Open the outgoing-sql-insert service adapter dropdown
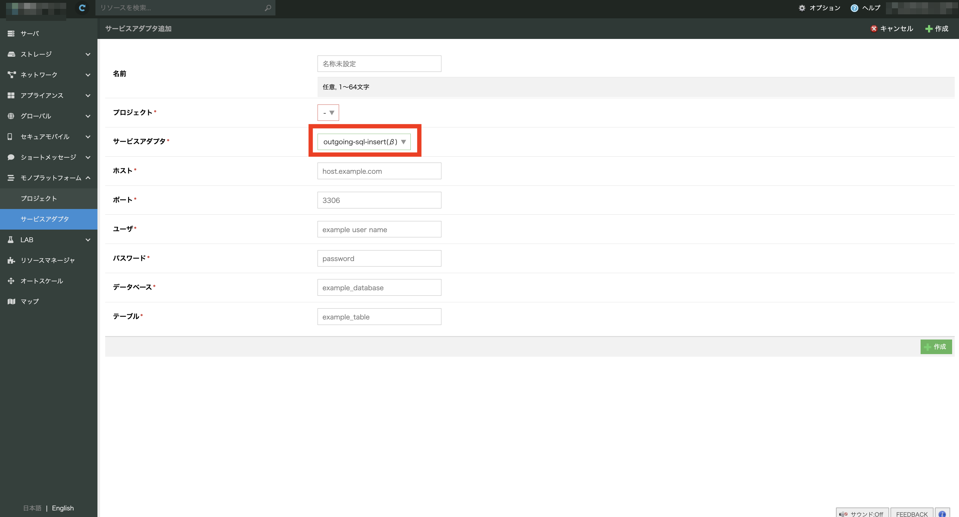 click(364, 142)
